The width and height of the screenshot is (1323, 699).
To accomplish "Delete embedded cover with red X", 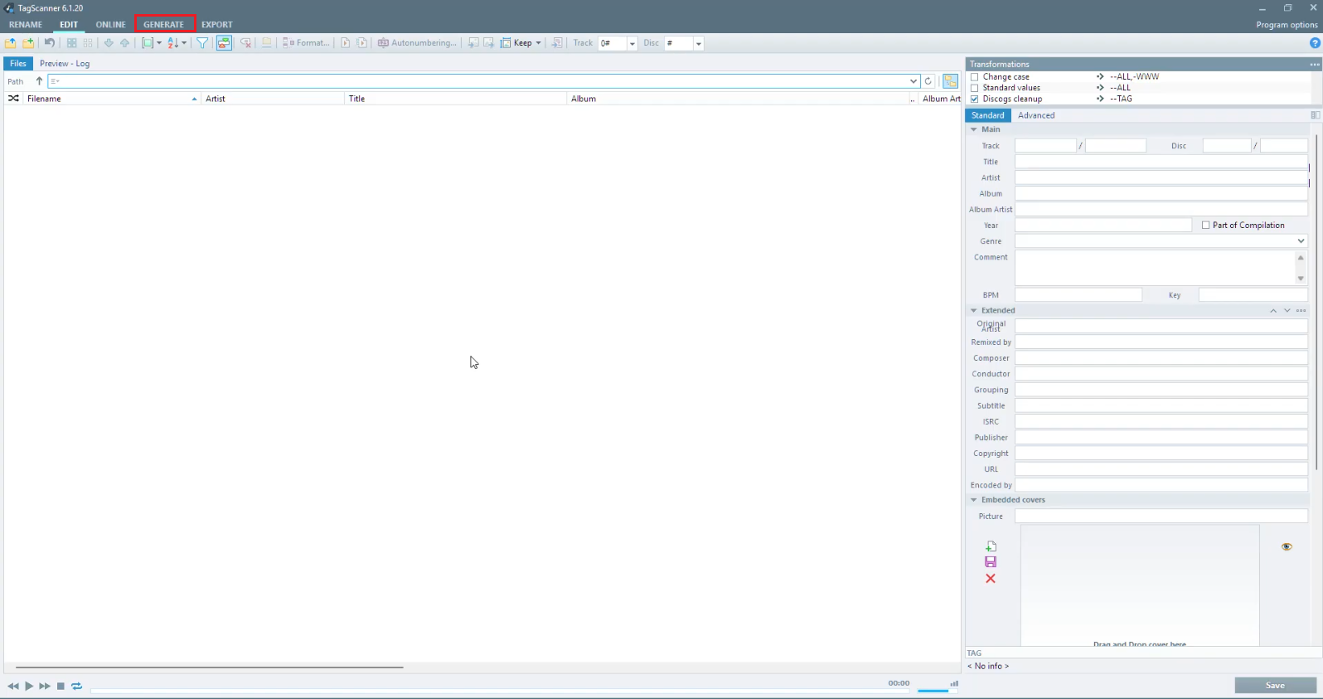I will click(x=991, y=579).
